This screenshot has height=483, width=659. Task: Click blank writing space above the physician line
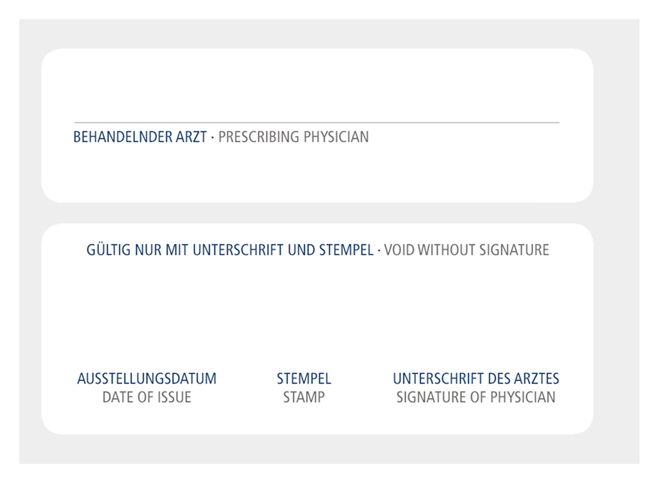(x=316, y=90)
